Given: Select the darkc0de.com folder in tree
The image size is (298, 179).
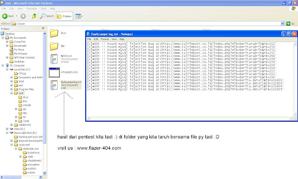Looking at the screenshot, I should 31,149.
